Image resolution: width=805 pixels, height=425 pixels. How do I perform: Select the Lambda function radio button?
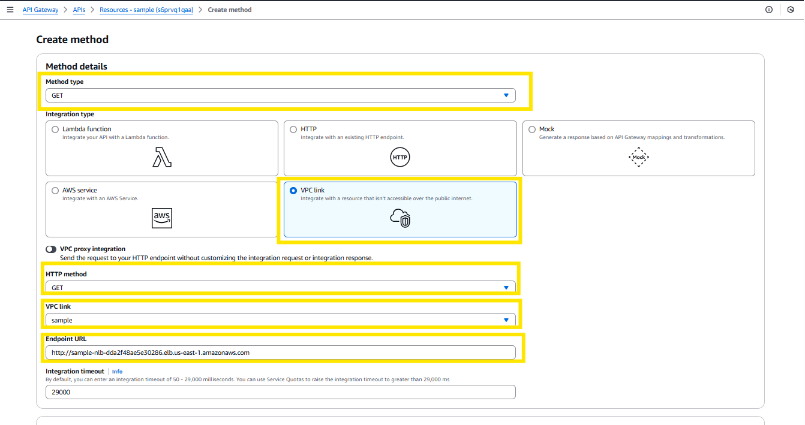(x=55, y=129)
